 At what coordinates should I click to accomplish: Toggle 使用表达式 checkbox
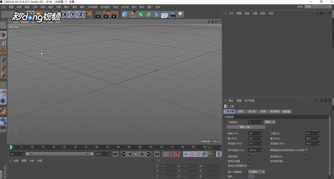pos(307,157)
